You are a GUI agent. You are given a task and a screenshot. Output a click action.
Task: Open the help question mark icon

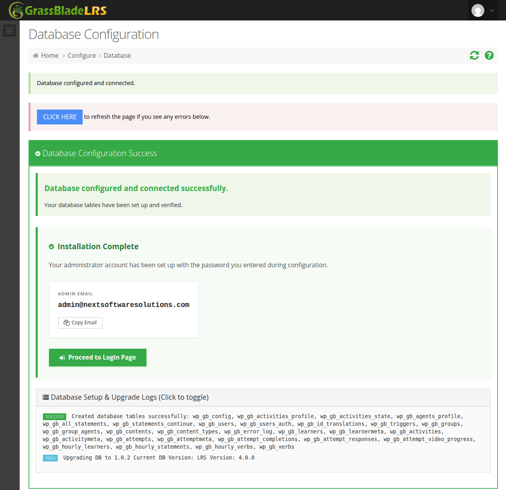489,55
